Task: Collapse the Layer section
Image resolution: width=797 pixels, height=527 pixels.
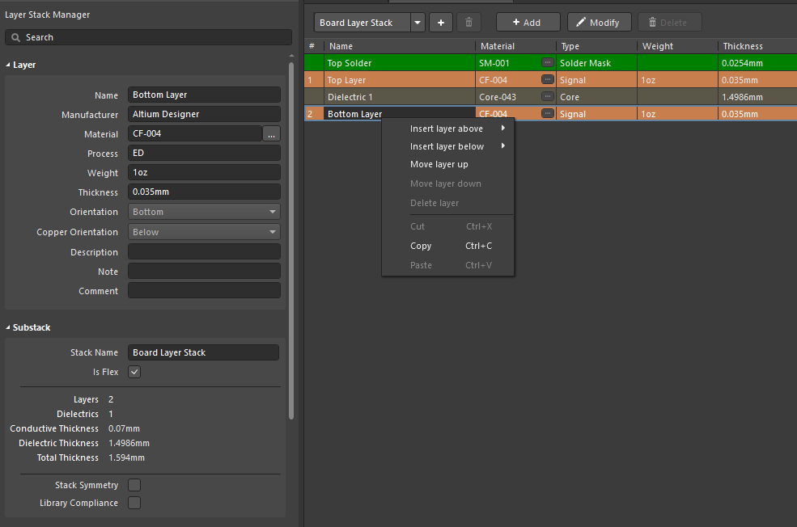Action: [x=8, y=65]
